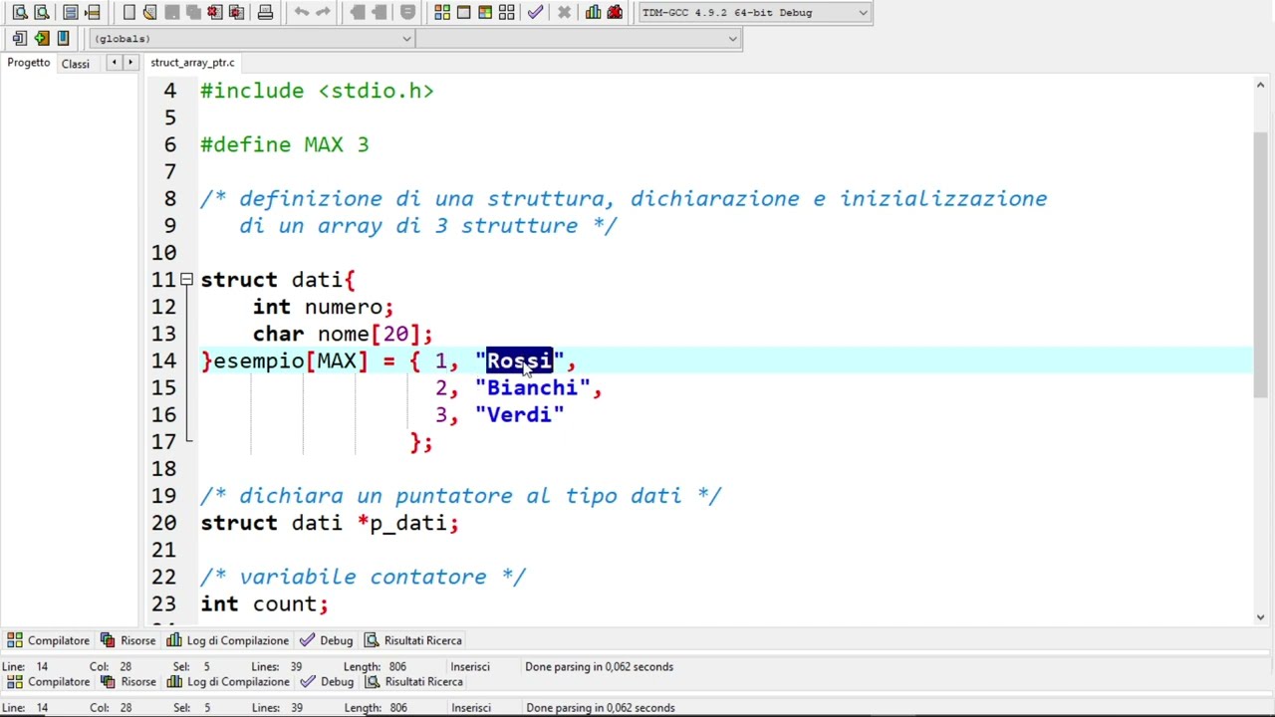Click the Replace magnifier icon in toolbar
Screen dimensions: 1275x717
coord(42,12)
